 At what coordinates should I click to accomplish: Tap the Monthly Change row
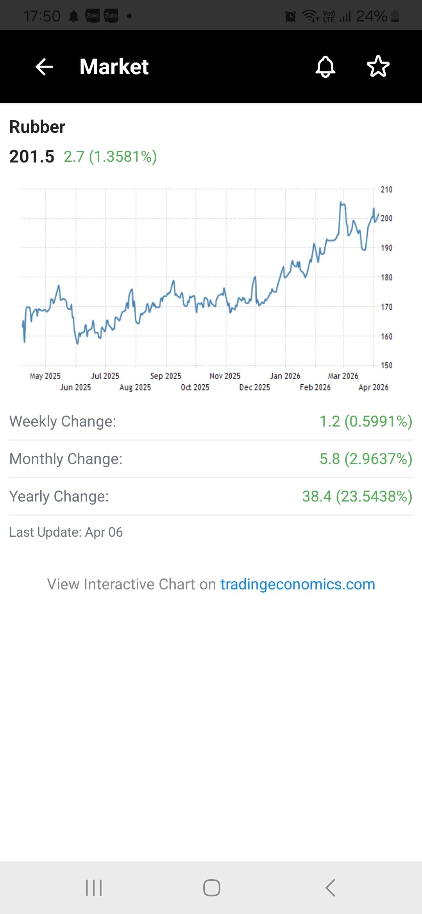click(x=211, y=459)
